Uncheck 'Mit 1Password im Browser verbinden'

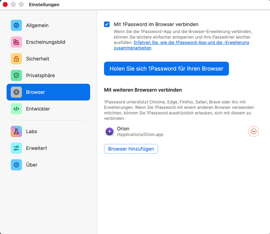pyautogui.click(x=107, y=25)
